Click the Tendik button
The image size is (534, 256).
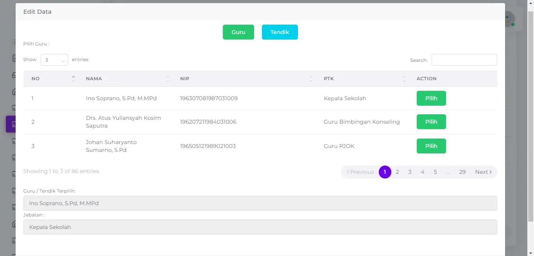(280, 32)
